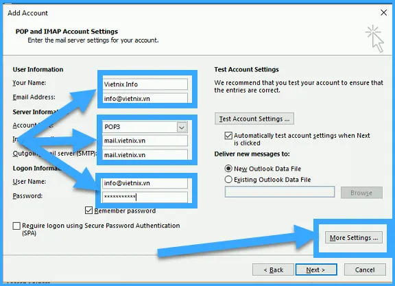This screenshot has height=286, width=395.
Task: Go to Next step
Action: click(316, 270)
